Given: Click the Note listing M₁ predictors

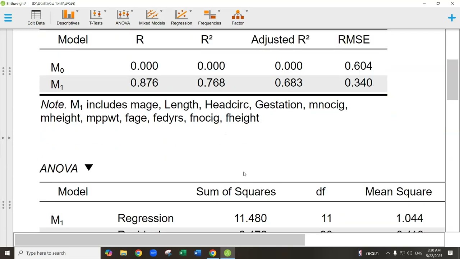Looking at the screenshot, I should click(194, 111).
